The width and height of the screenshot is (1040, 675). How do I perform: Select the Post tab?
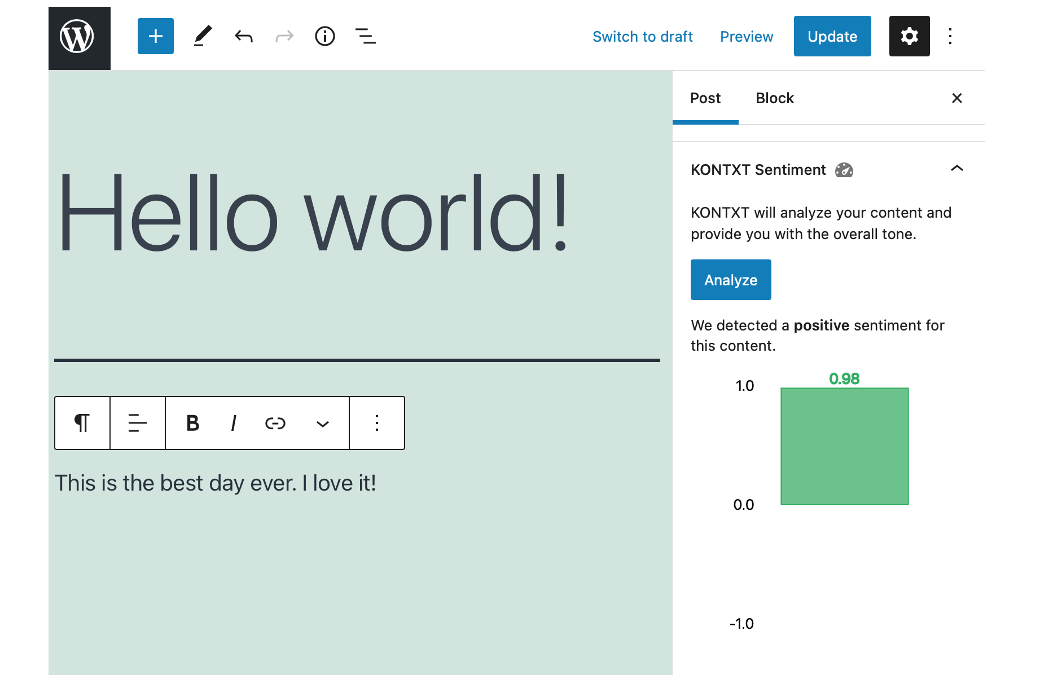click(x=705, y=98)
